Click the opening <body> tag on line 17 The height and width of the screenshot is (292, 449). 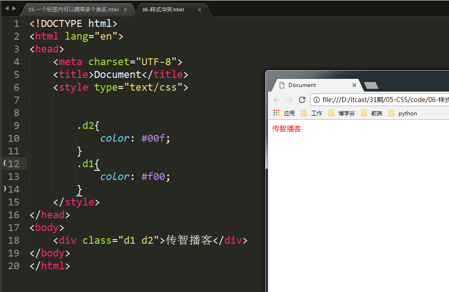click(x=47, y=227)
